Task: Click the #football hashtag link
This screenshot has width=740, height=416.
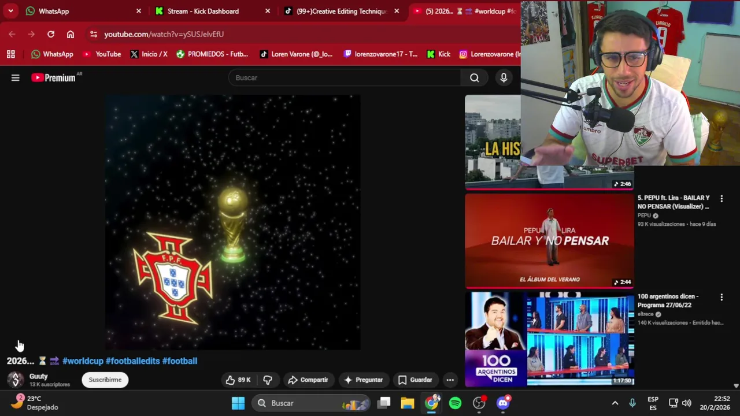Action: 180,361
